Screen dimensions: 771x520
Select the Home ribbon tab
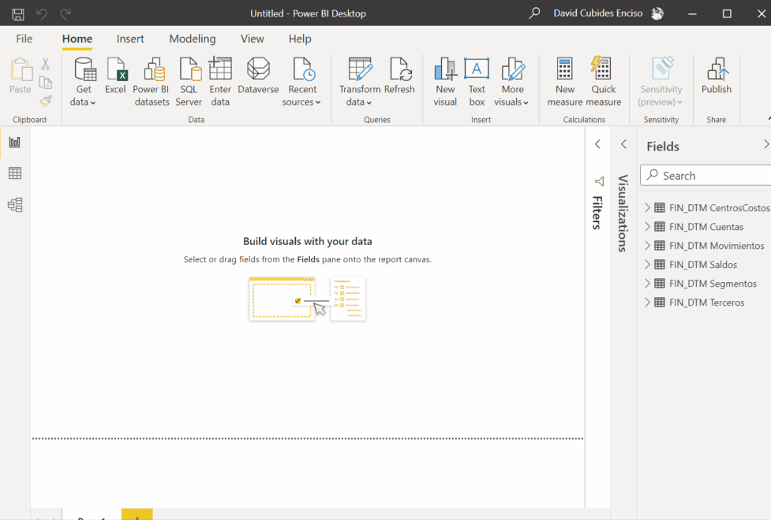click(77, 39)
